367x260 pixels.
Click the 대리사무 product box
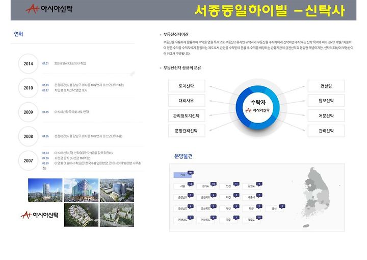(x=187, y=101)
